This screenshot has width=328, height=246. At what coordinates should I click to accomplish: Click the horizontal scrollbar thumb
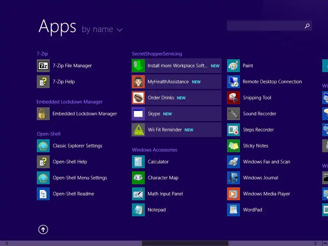coord(185,243)
